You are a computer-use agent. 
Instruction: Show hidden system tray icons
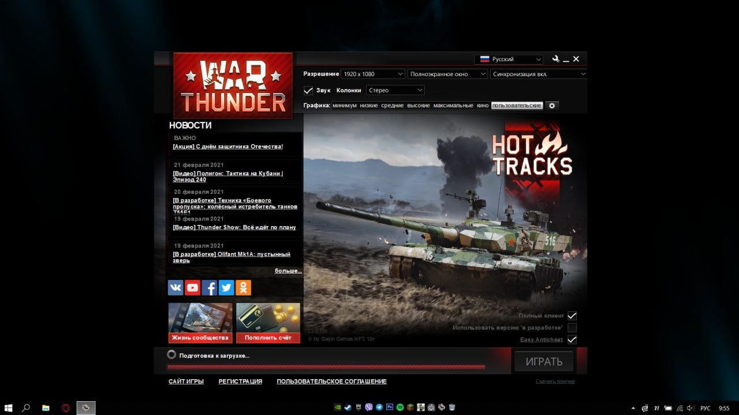tap(633, 407)
